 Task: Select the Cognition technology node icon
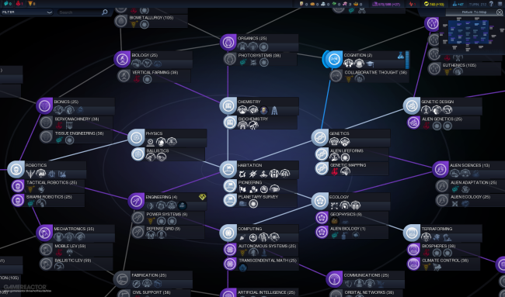(333, 59)
